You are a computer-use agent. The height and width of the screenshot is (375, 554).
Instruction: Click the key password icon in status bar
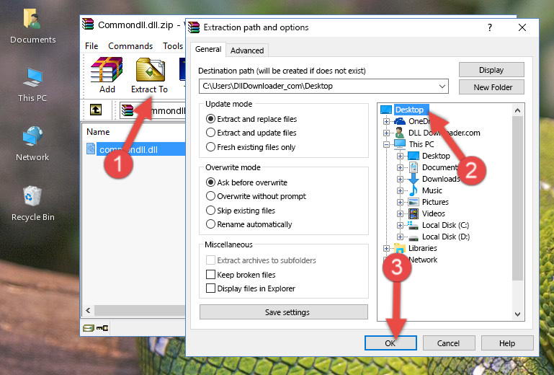103,328
